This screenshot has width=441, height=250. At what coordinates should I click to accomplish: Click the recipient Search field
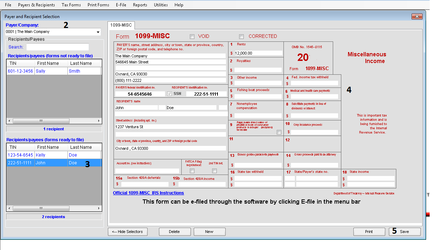pos(57,47)
